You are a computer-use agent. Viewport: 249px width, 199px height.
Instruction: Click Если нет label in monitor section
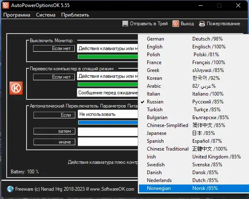(x=54, y=48)
